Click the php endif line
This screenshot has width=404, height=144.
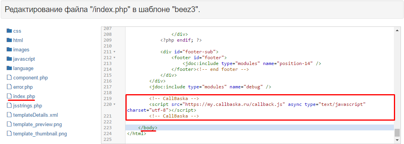tap(181, 40)
